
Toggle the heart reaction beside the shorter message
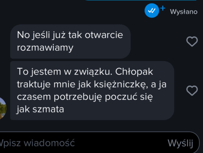[192, 41]
